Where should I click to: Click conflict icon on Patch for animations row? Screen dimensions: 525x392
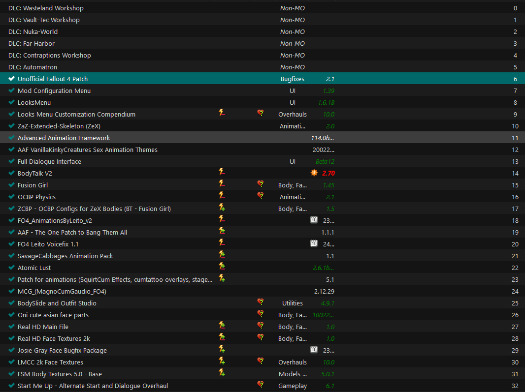click(222, 278)
